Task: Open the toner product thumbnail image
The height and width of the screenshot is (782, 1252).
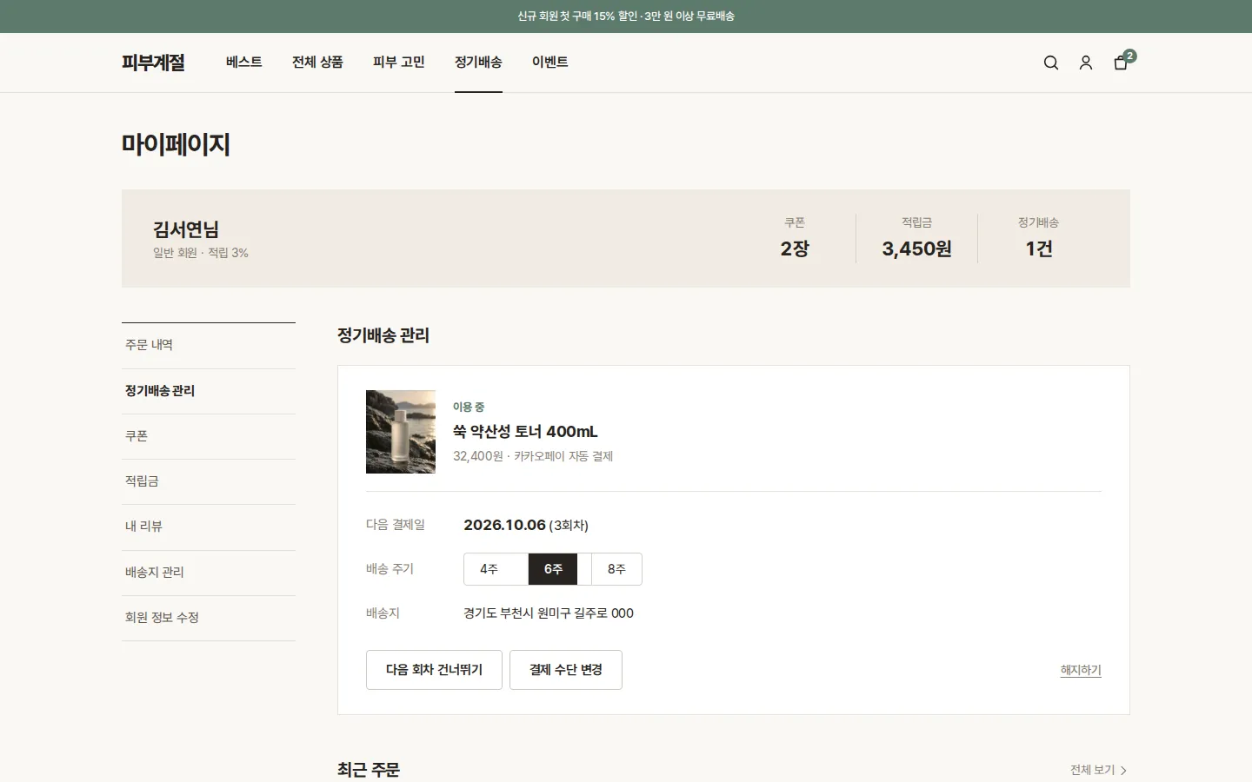Action: [x=401, y=432]
